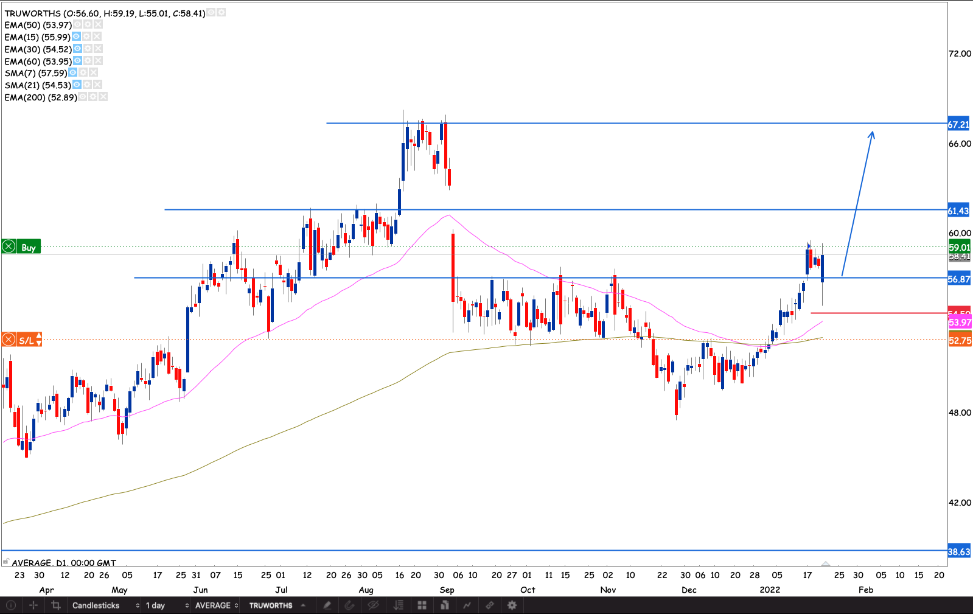This screenshot has width=973, height=614.
Task: Open the Candlesticks chart type dropdown
Action: pyautogui.click(x=105, y=605)
